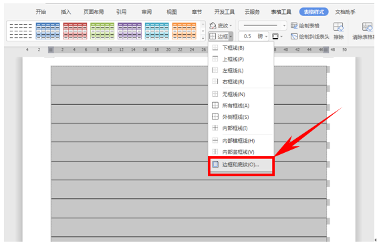
Task: Choose 下框线(B) from border menu
Action: coord(241,48)
